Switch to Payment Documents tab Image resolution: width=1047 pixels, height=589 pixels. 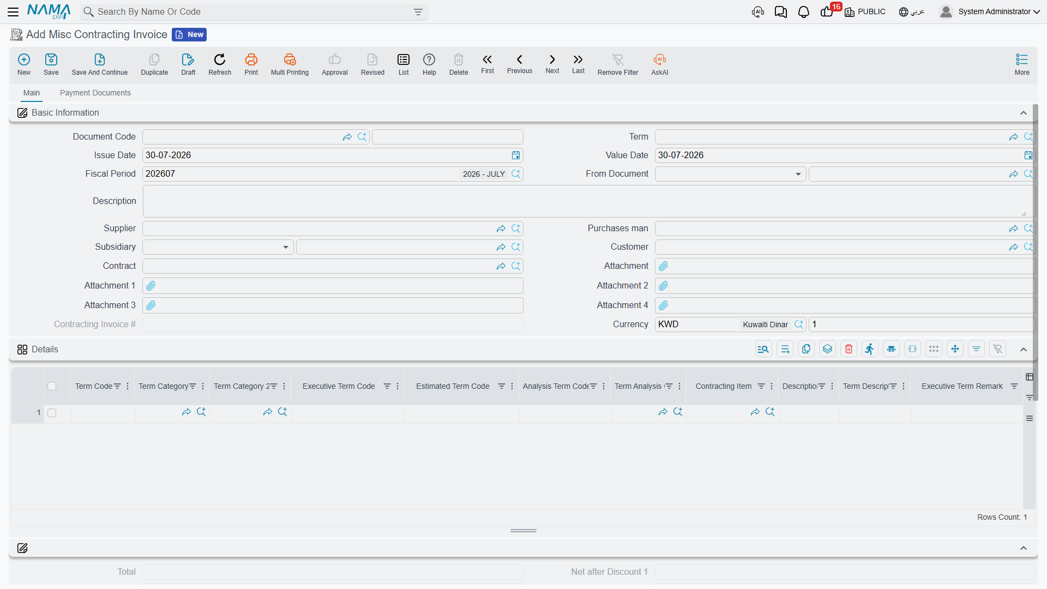click(95, 93)
